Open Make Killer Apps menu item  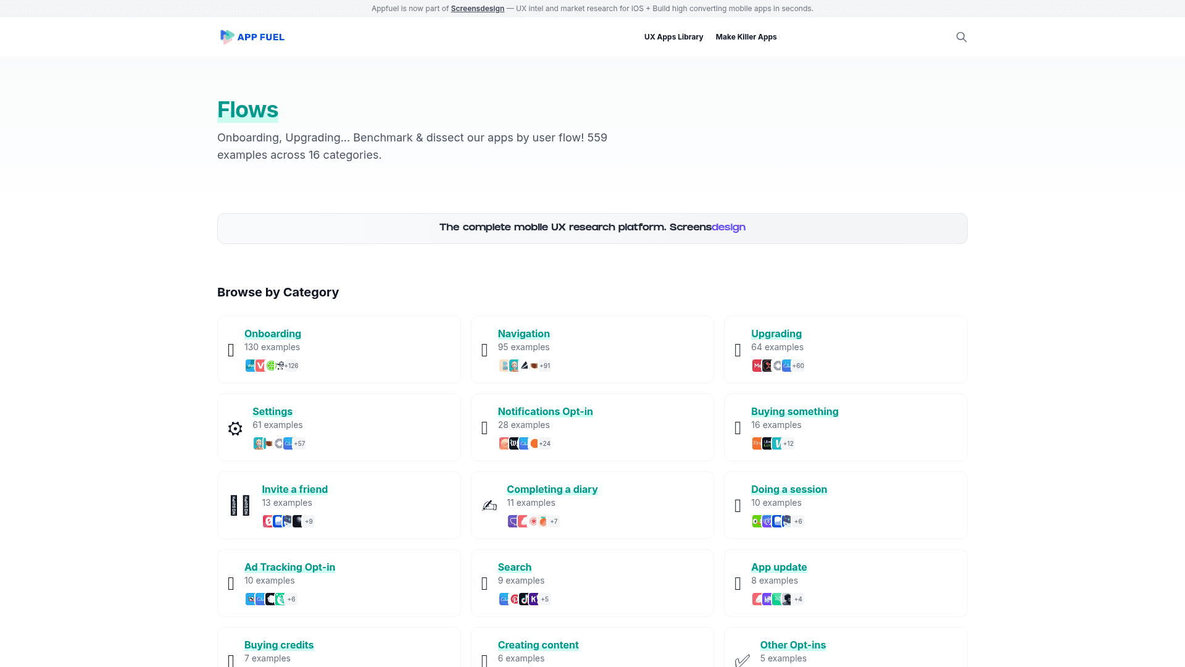[746, 37]
